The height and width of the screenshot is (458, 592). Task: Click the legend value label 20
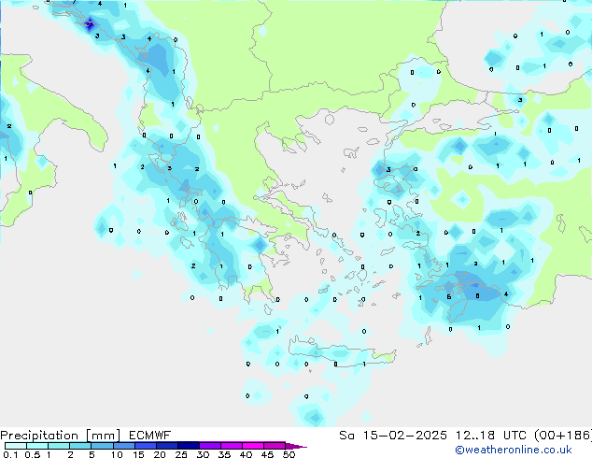159,454
